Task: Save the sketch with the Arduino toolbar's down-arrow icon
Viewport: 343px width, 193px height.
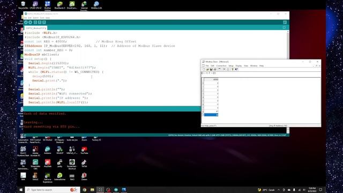Action: coord(44,23)
